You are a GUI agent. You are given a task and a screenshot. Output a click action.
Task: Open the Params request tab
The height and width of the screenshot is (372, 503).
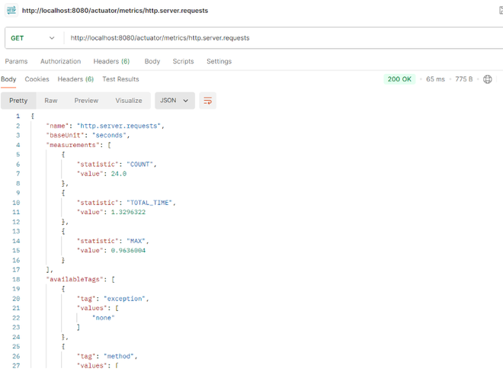[x=16, y=61]
